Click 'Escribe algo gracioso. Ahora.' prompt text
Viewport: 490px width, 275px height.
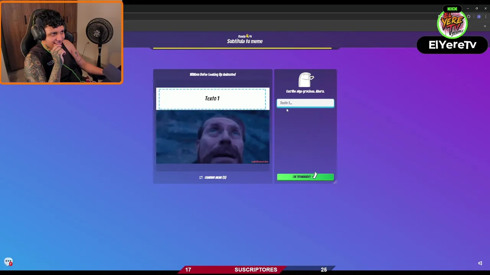[x=305, y=91]
